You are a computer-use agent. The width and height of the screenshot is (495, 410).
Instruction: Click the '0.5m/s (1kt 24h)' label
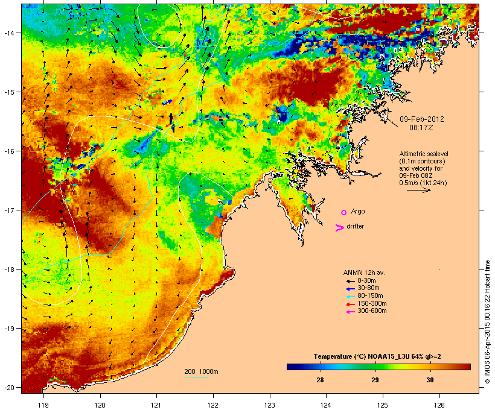423,183
